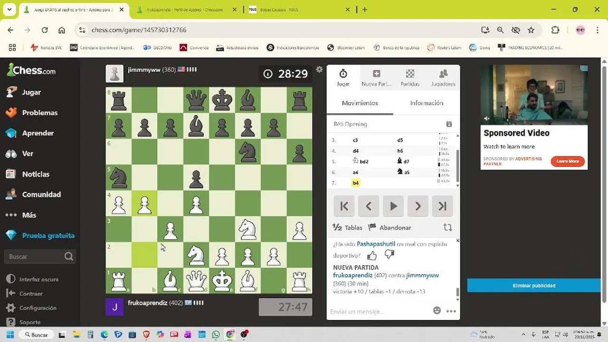Toggle Interfaz oscura dark mode
Viewport: 608px width, 342px height.
(31, 279)
